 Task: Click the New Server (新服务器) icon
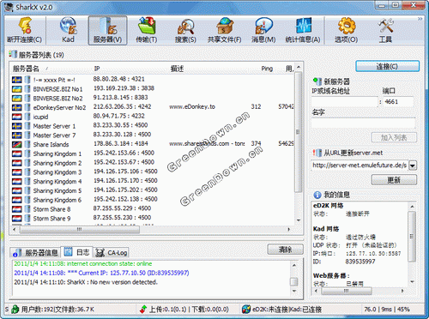click(x=317, y=81)
